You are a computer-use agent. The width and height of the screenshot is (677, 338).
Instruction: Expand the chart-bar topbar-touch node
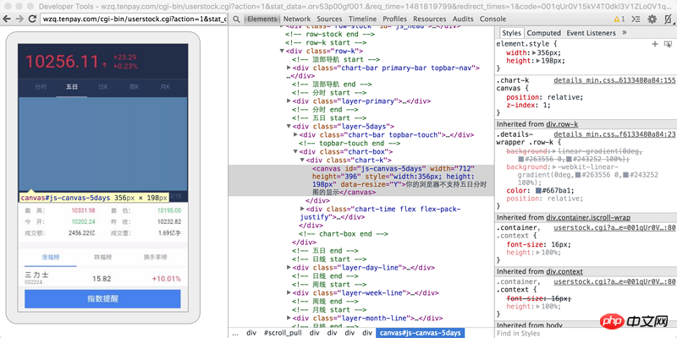[295, 134]
